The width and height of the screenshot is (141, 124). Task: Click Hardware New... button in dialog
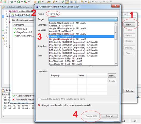[x=112, y=76]
